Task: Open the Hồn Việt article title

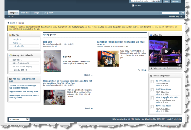Action: 48,42
